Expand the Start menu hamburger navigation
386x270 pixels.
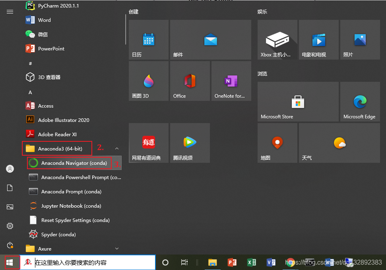(10, 12)
